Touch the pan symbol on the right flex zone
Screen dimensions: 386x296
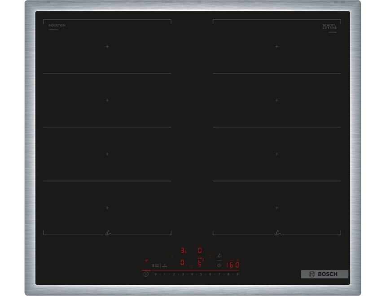tap(277, 232)
